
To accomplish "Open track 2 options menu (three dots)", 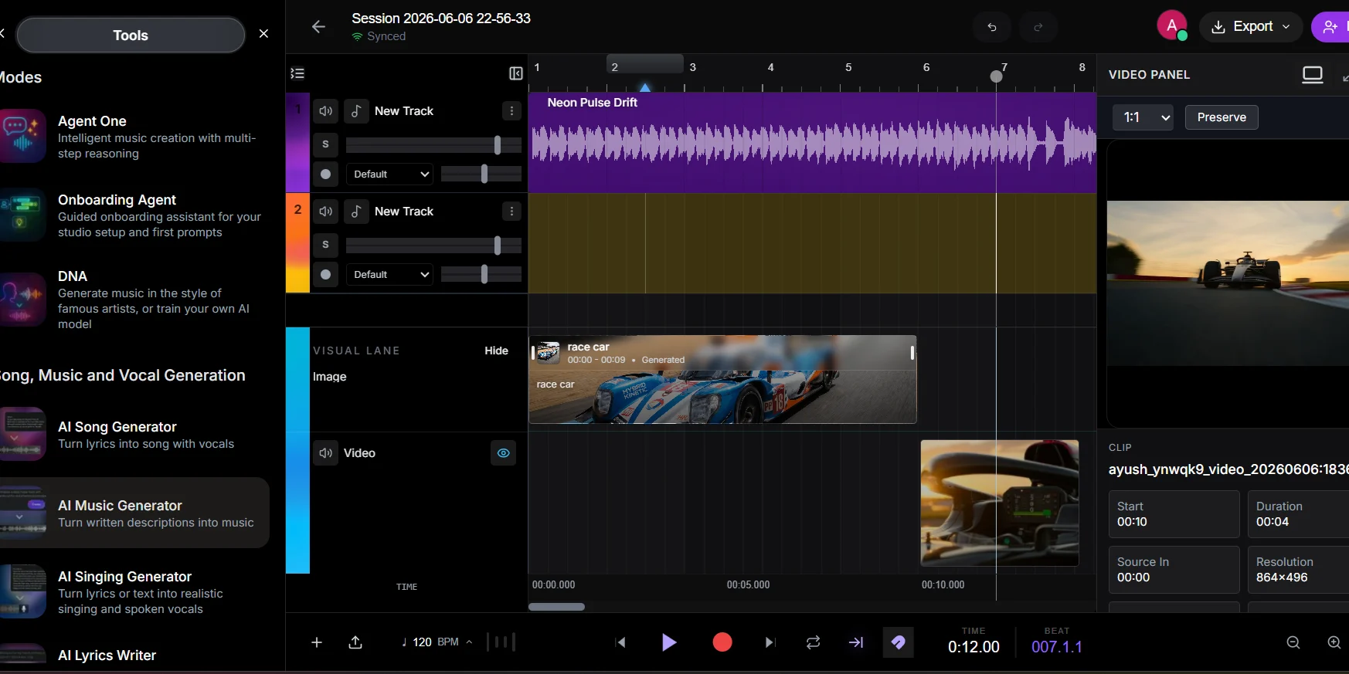I will tap(511, 212).
